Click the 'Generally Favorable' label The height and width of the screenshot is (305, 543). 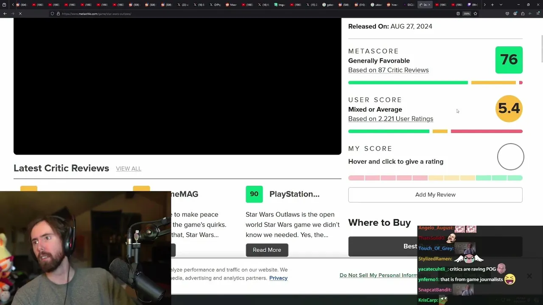click(379, 61)
